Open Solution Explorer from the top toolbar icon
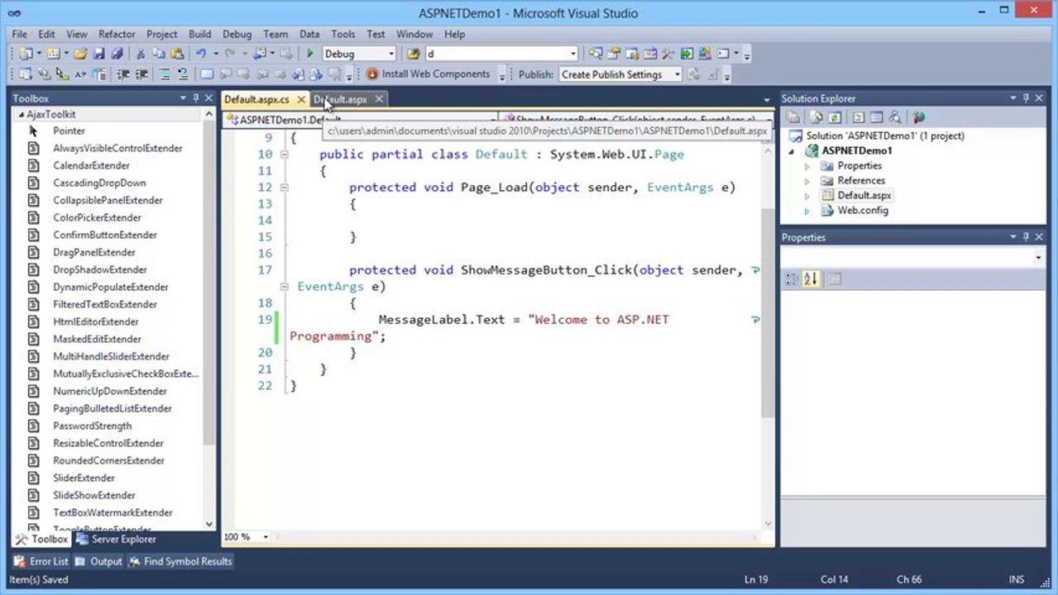Screen dimensions: 1058x595 coord(595,54)
